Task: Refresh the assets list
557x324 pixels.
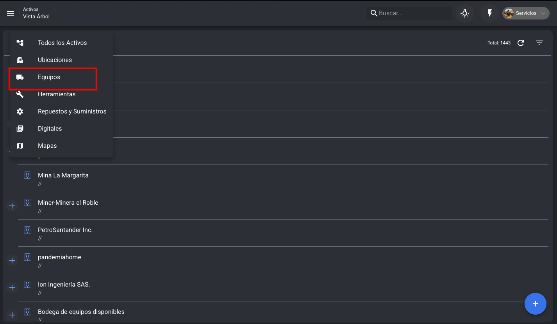Action: (x=521, y=43)
